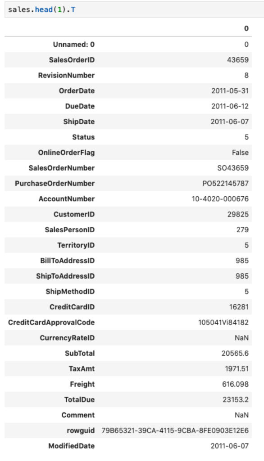Click the DueDate row label
Image resolution: width=264 pixels, height=461 pixels.
coord(80,106)
